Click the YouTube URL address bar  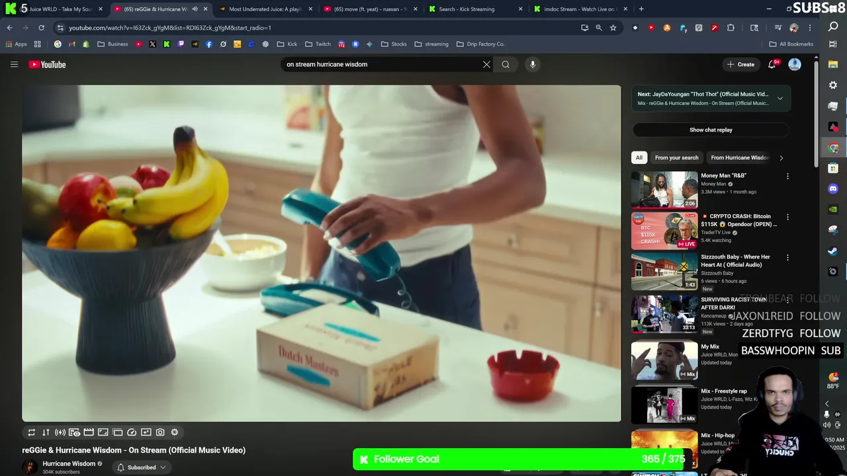[318, 28]
